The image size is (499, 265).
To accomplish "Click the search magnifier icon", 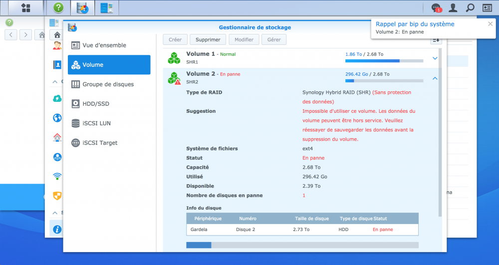I will pyautogui.click(x=470, y=8).
